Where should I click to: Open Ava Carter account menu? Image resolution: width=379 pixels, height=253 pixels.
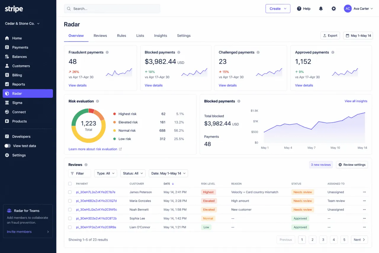[x=358, y=9]
